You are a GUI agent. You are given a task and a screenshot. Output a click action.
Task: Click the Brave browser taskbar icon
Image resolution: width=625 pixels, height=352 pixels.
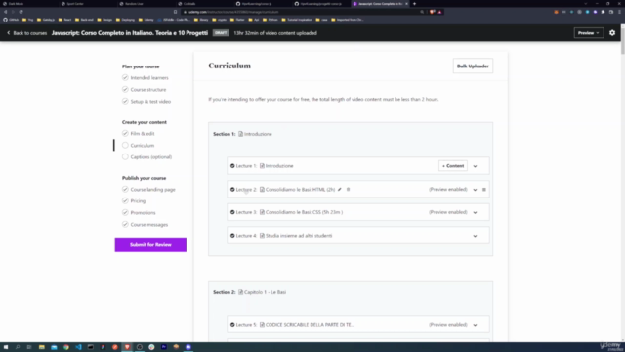127,347
